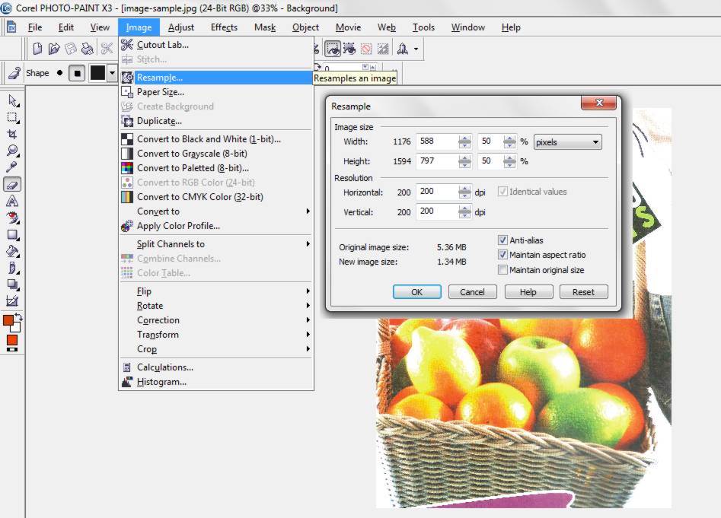Select the Eraser tool

point(11,183)
